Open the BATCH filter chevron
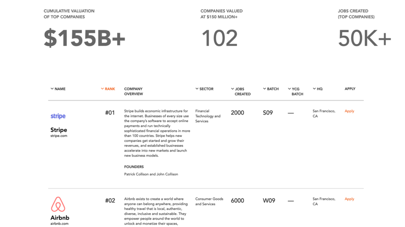This screenshot has width=405, height=227. pos(265,89)
